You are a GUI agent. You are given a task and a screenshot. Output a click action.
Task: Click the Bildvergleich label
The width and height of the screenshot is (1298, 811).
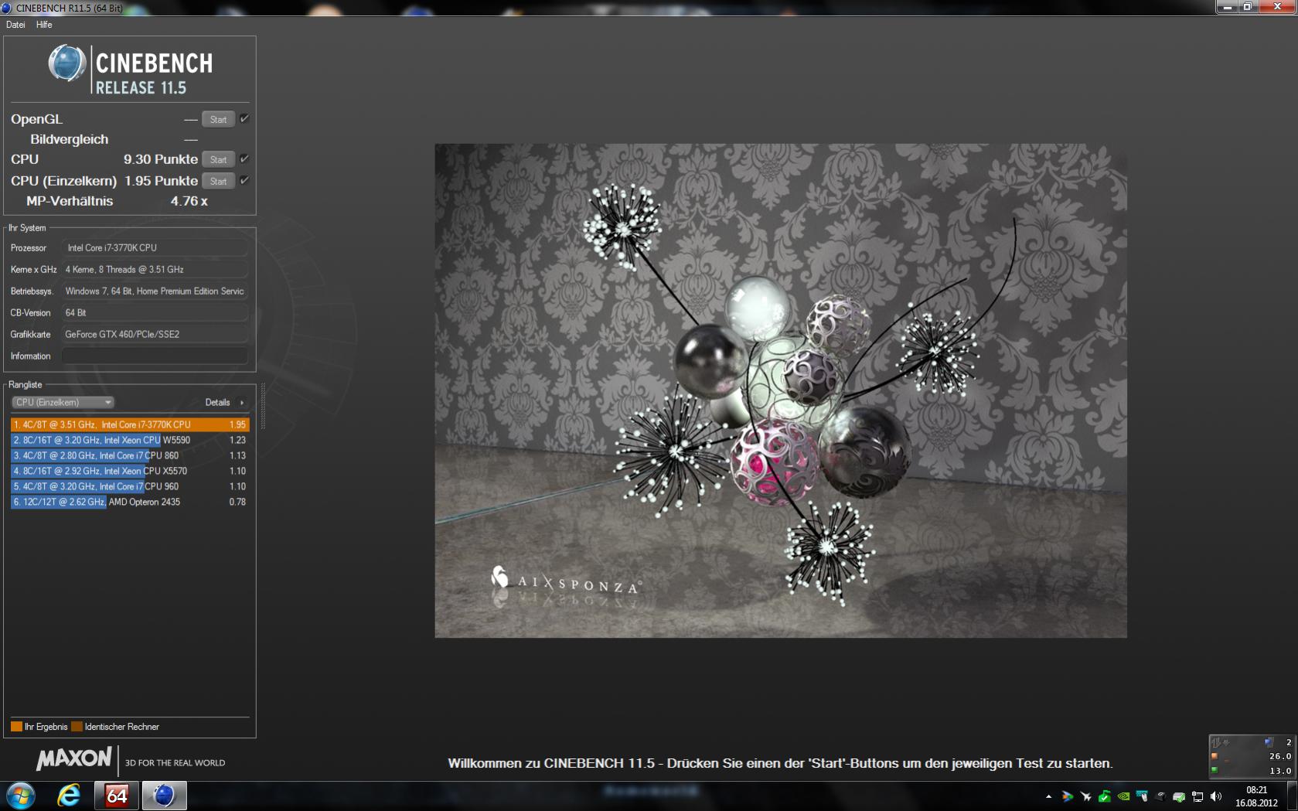(x=70, y=139)
